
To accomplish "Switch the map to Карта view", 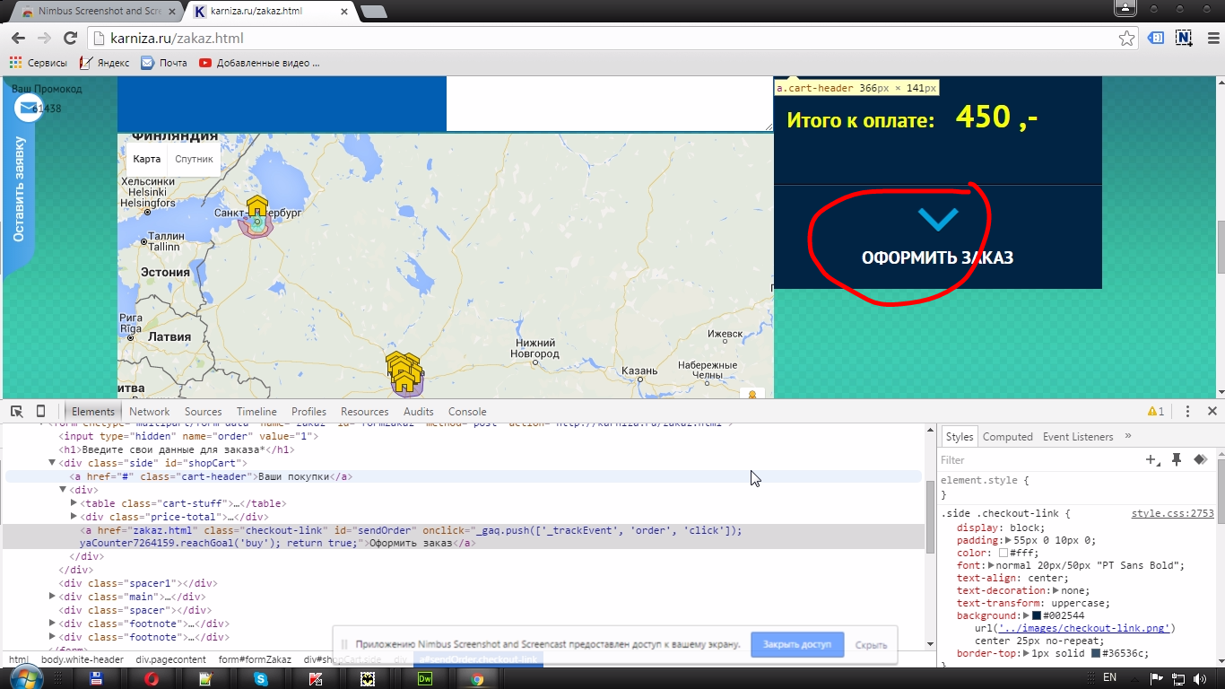I will click(146, 159).
